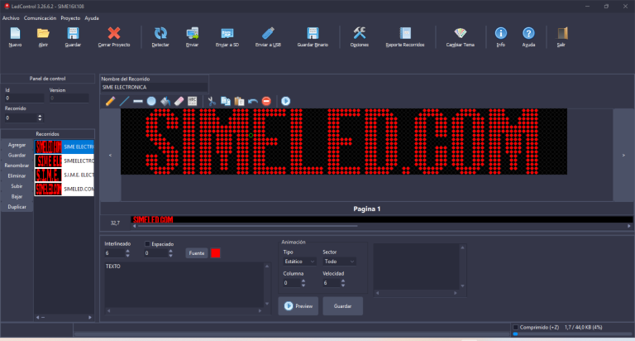Click the Guardar Binario icon
This screenshot has width=635, height=341.
point(313,33)
